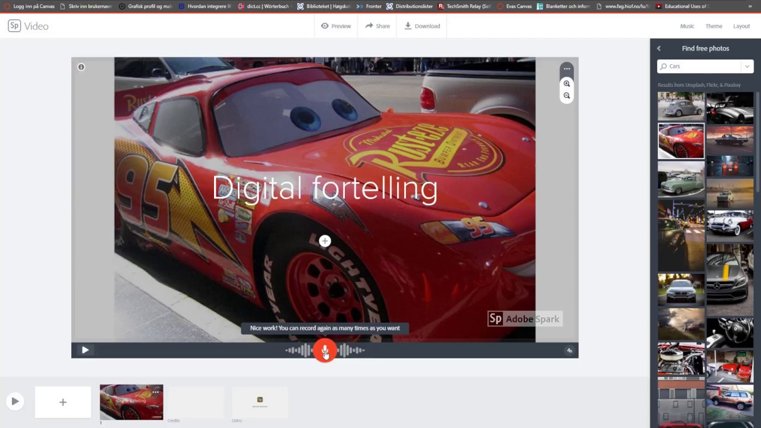Choose the red-and-white classic car photo

click(729, 226)
